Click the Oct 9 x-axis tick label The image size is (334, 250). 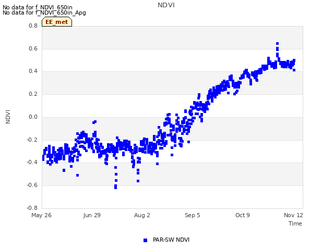pyautogui.click(x=242, y=215)
